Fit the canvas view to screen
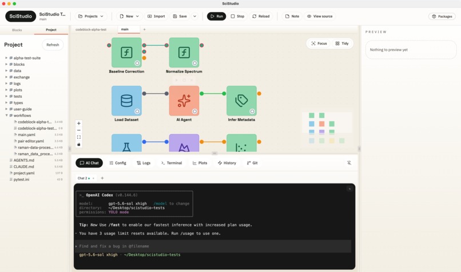461x272 pixels. [79, 137]
